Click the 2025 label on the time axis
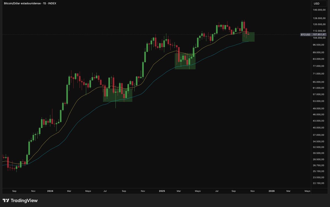The width and height of the screenshot is (330, 207). click(162, 191)
